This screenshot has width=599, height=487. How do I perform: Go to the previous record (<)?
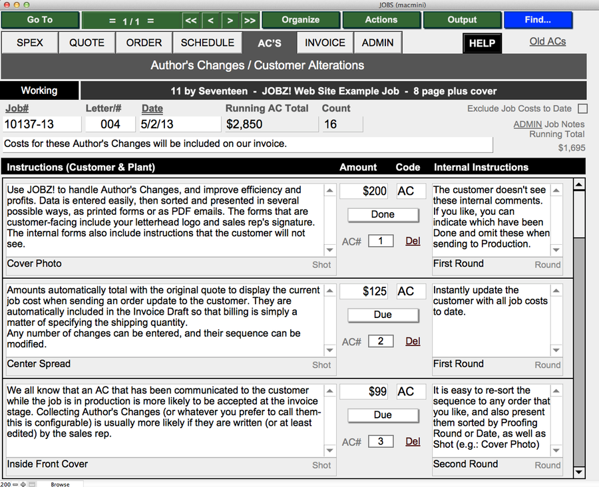pyautogui.click(x=210, y=21)
